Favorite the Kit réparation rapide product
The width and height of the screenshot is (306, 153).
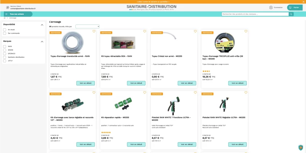[145, 93]
